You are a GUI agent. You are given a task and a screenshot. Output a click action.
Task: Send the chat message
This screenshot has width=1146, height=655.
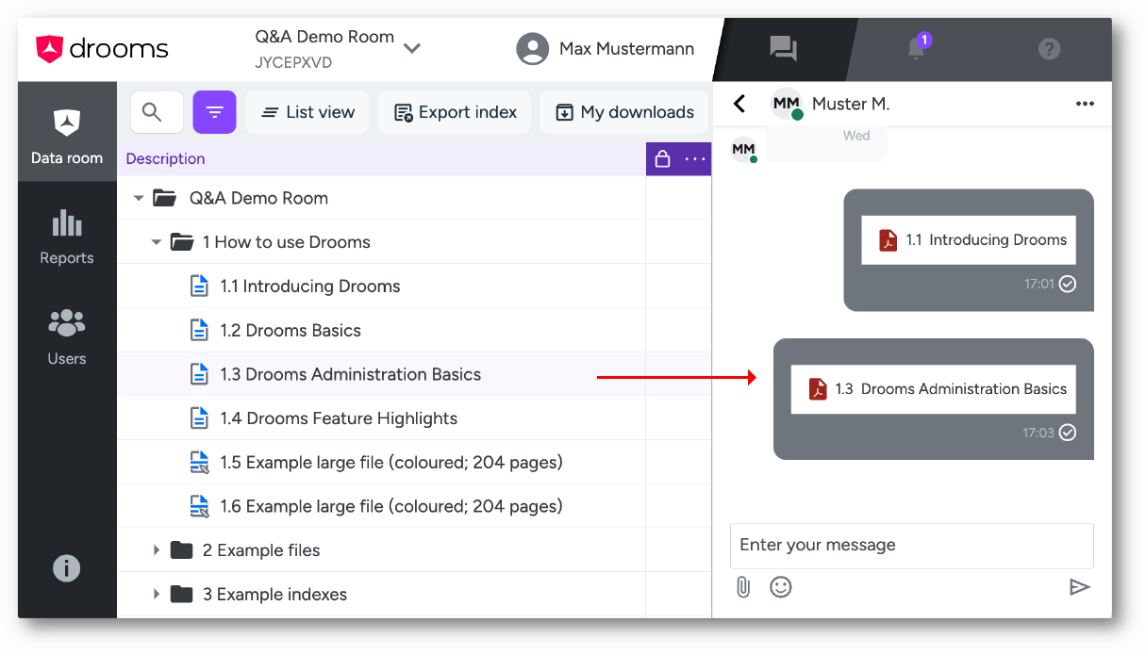1080,587
